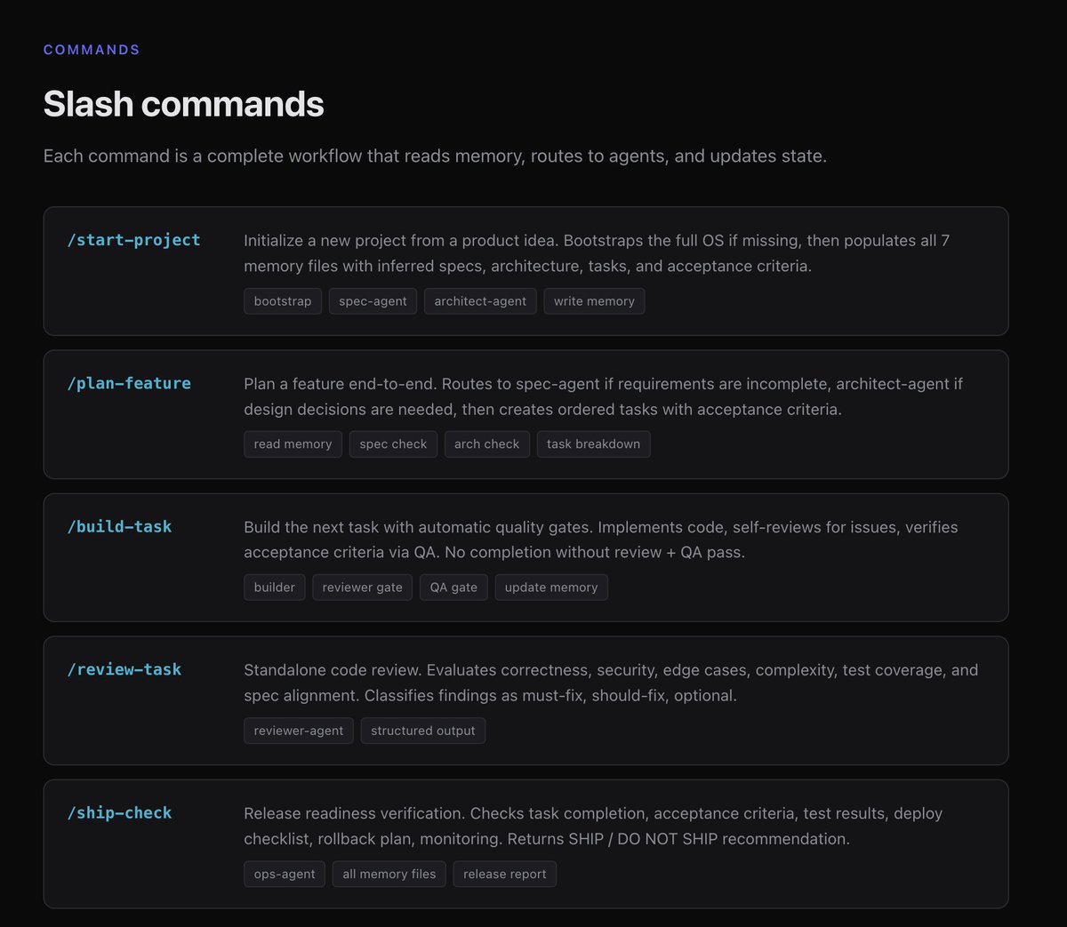Image resolution: width=1067 pixels, height=927 pixels.
Task: Click the description 'Initialize a new project from a product idea'
Action: [597, 253]
